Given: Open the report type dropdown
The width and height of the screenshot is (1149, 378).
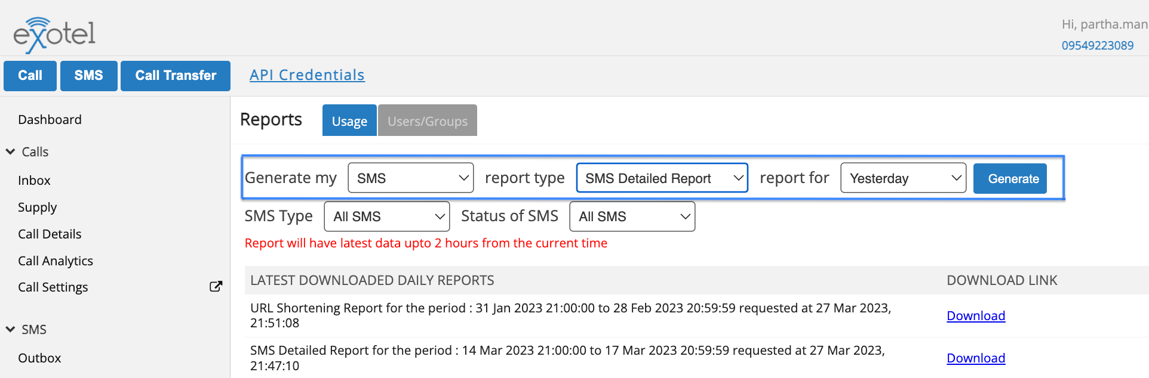Looking at the screenshot, I should click(662, 178).
